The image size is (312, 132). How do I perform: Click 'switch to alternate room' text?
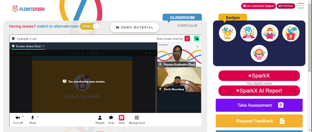(58, 26)
